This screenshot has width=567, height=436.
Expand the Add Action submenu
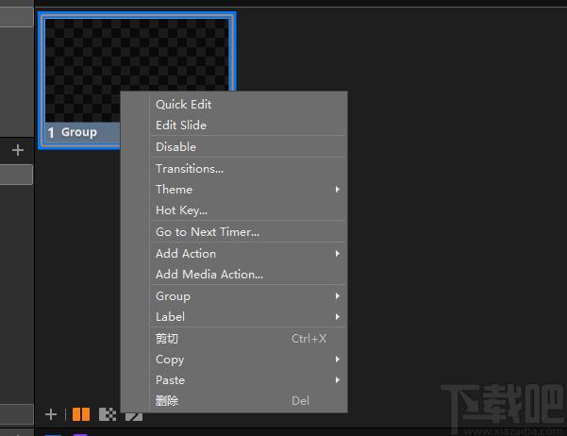tap(185, 254)
